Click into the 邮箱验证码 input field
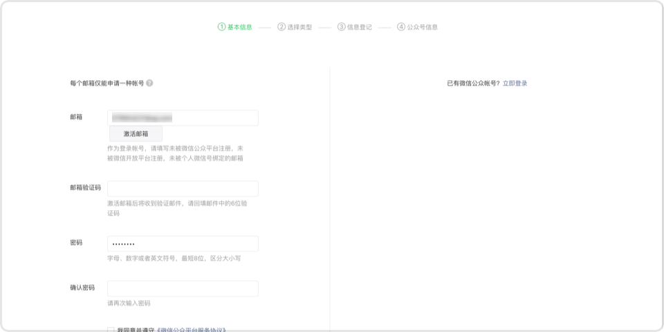The image size is (664, 332). click(x=183, y=189)
